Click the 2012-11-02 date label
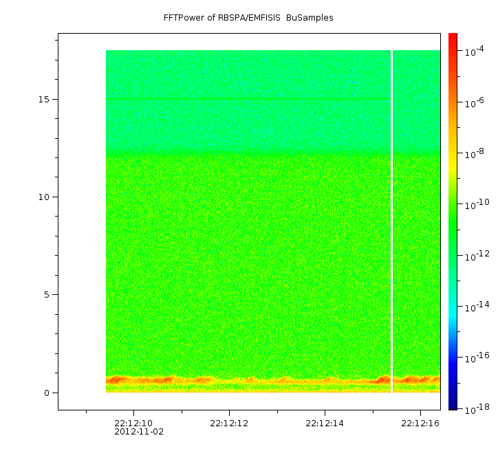This screenshot has height=451, width=498. pyautogui.click(x=139, y=432)
